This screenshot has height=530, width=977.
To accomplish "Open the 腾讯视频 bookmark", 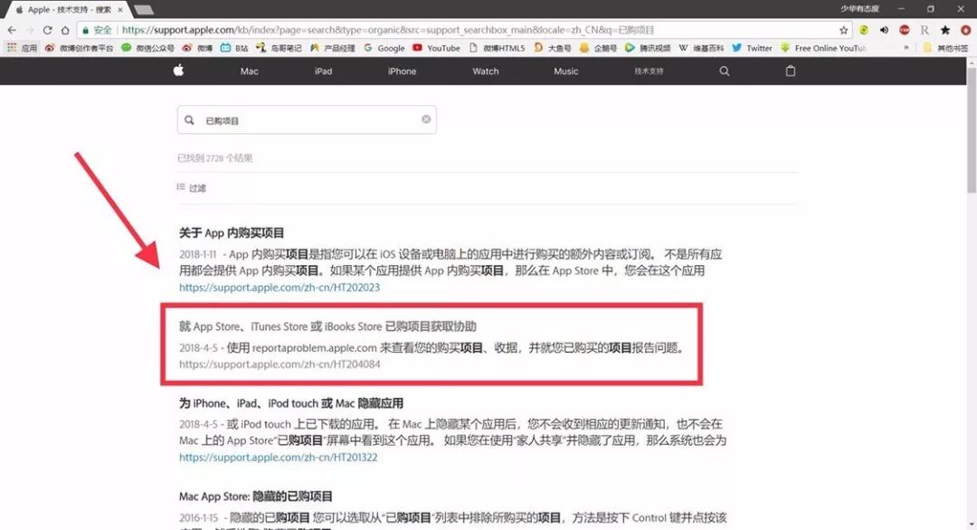I will (x=648, y=48).
